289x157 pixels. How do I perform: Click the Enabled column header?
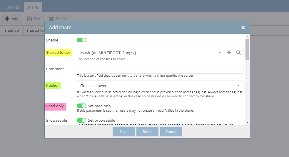tap(11, 30)
